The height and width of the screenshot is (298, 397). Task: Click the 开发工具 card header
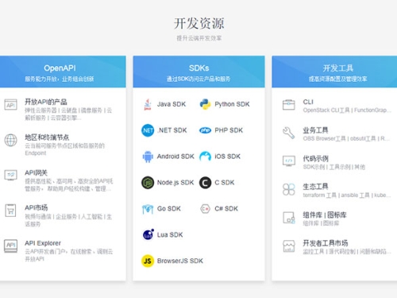334,72
